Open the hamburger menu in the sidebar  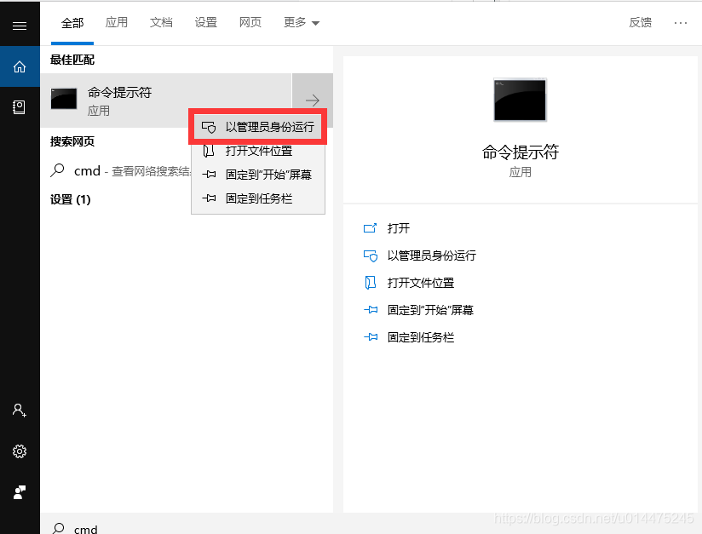[x=20, y=26]
